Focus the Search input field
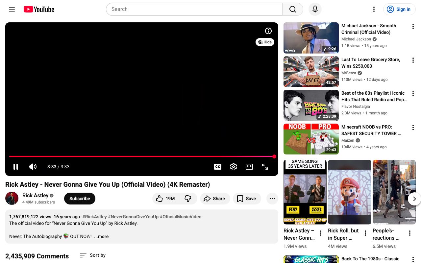Viewport: 421px width, 263px height. pyautogui.click(x=194, y=9)
